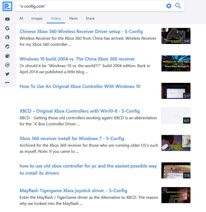Open "Xbox 360 receiver install for Windows 7" link
The width and height of the screenshot is (206, 212).
click(x=72, y=139)
